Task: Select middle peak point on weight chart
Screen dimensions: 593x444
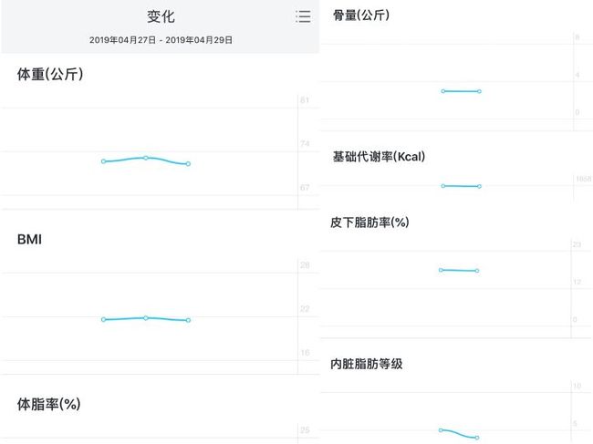Action: click(146, 158)
